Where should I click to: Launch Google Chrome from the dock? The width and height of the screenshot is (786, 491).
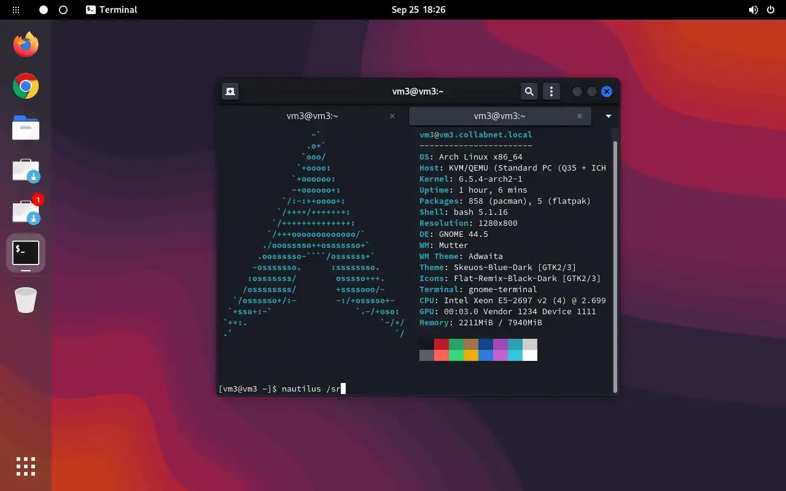coord(26,87)
